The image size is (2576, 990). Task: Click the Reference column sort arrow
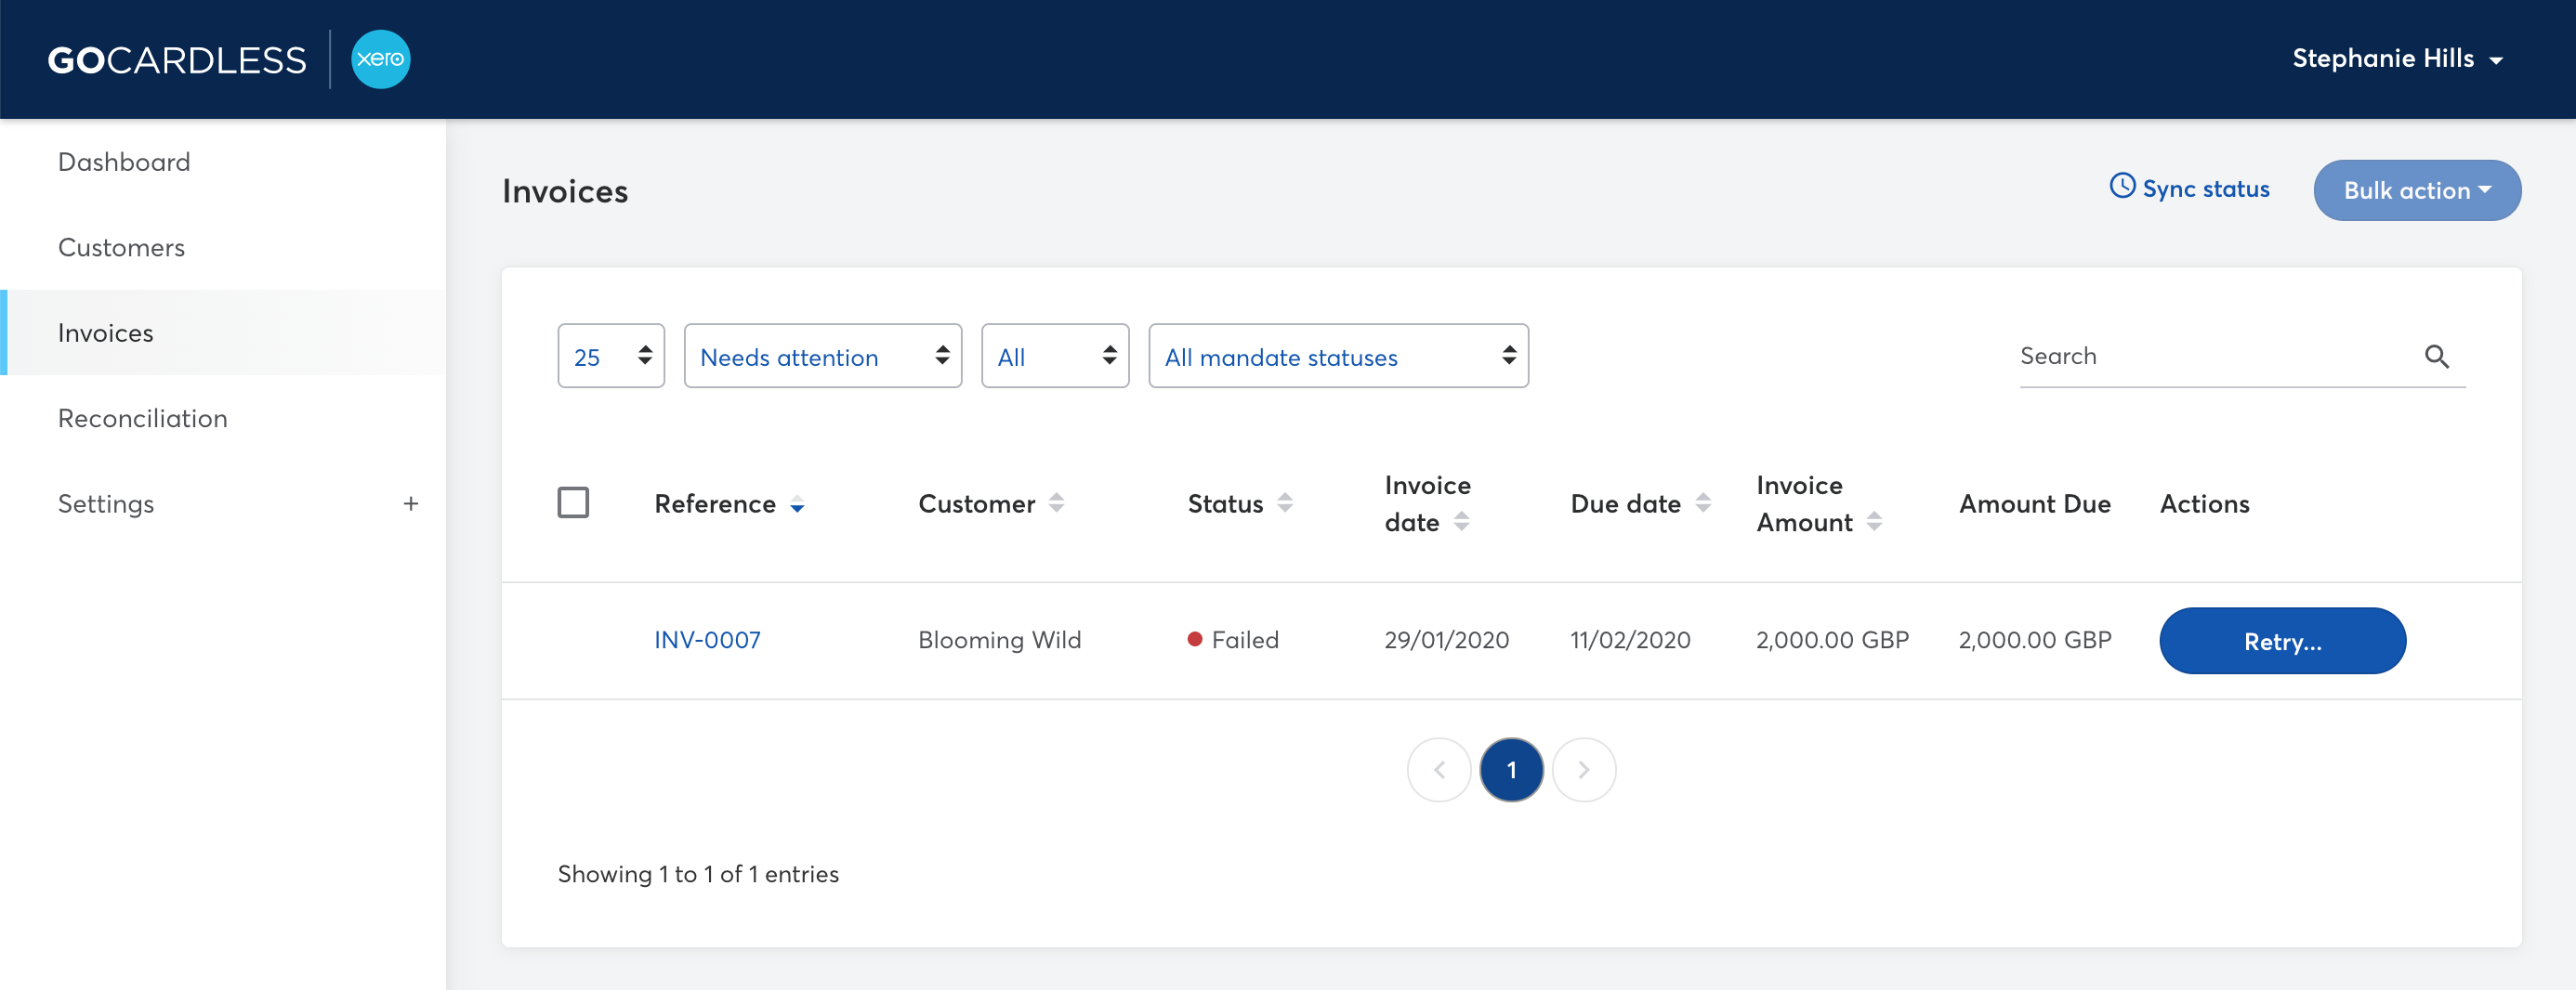797,506
